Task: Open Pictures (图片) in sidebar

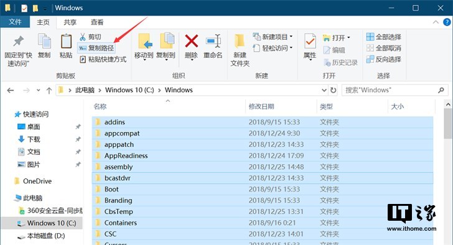Action: pos(29,165)
